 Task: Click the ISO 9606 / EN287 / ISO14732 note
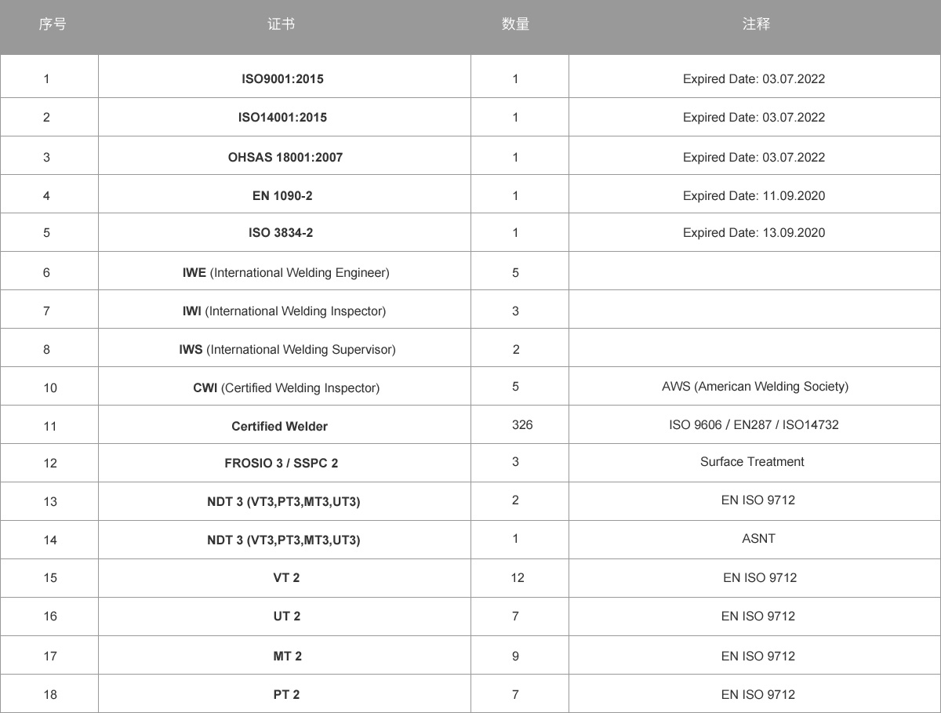[754, 424]
